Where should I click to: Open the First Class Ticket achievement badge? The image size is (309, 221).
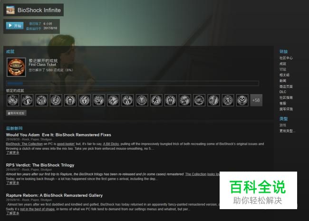16,67
